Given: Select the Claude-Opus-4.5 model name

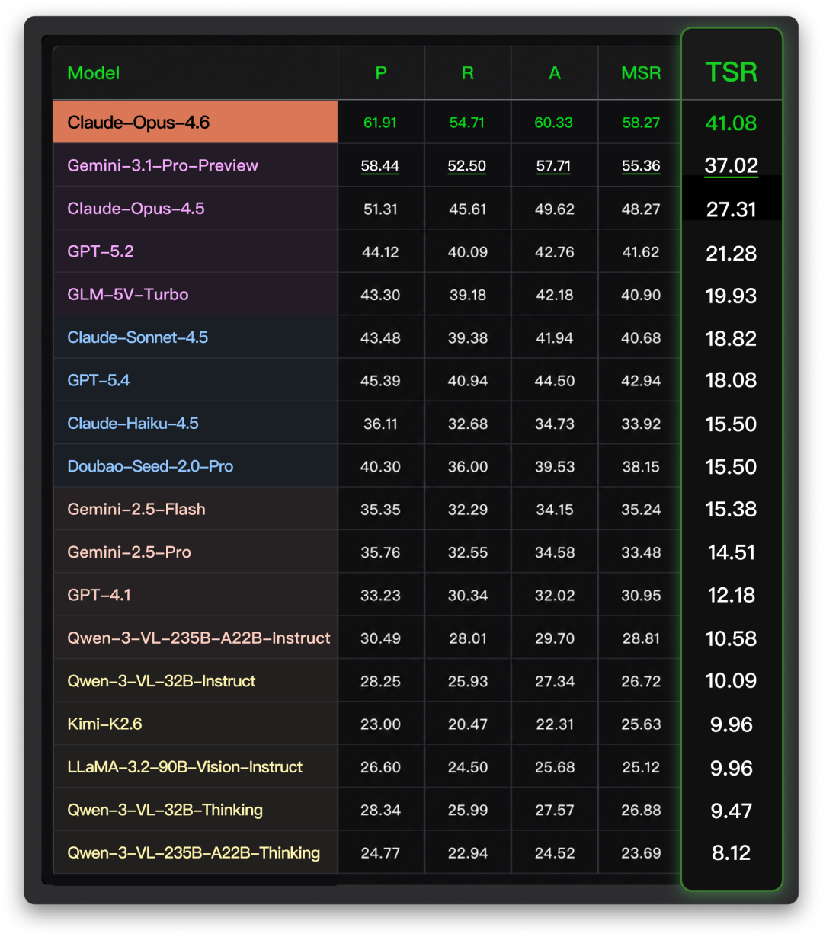Looking at the screenshot, I should [136, 209].
